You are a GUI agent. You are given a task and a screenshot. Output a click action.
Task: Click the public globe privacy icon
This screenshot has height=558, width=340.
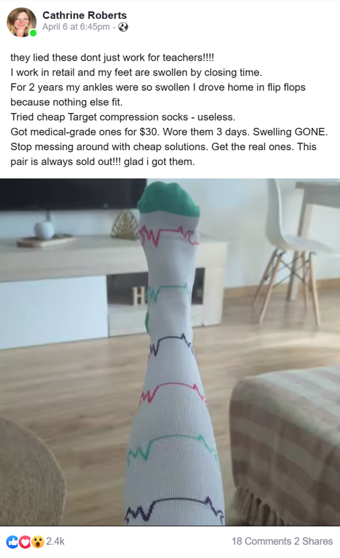coord(123,27)
